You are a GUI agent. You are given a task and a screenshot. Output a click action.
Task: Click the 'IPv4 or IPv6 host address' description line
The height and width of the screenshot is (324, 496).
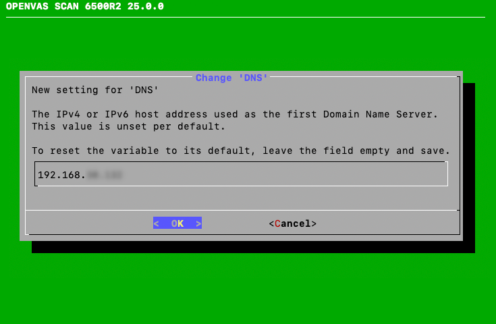point(235,114)
